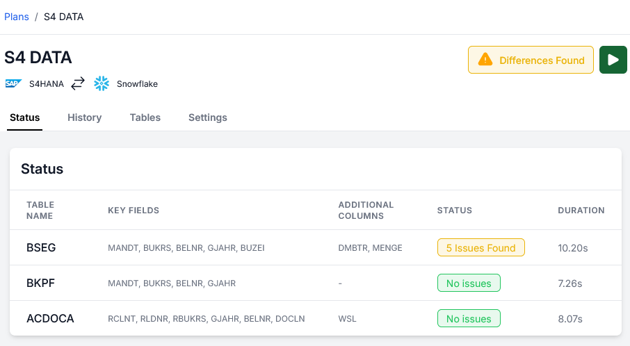Select the BSEG table row name
The width and height of the screenshot is (630, 346).
click(41, 248)
